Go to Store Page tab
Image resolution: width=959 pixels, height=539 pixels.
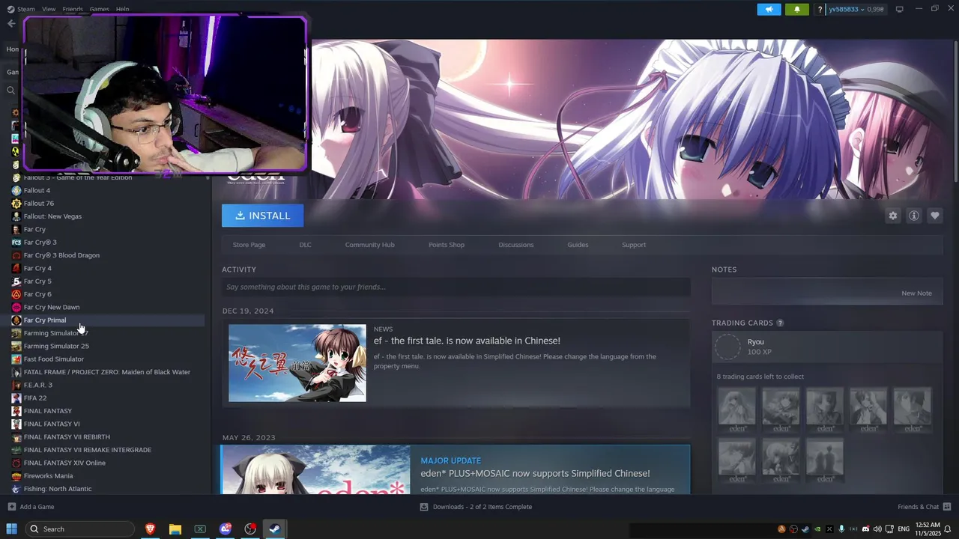(249, 245)
